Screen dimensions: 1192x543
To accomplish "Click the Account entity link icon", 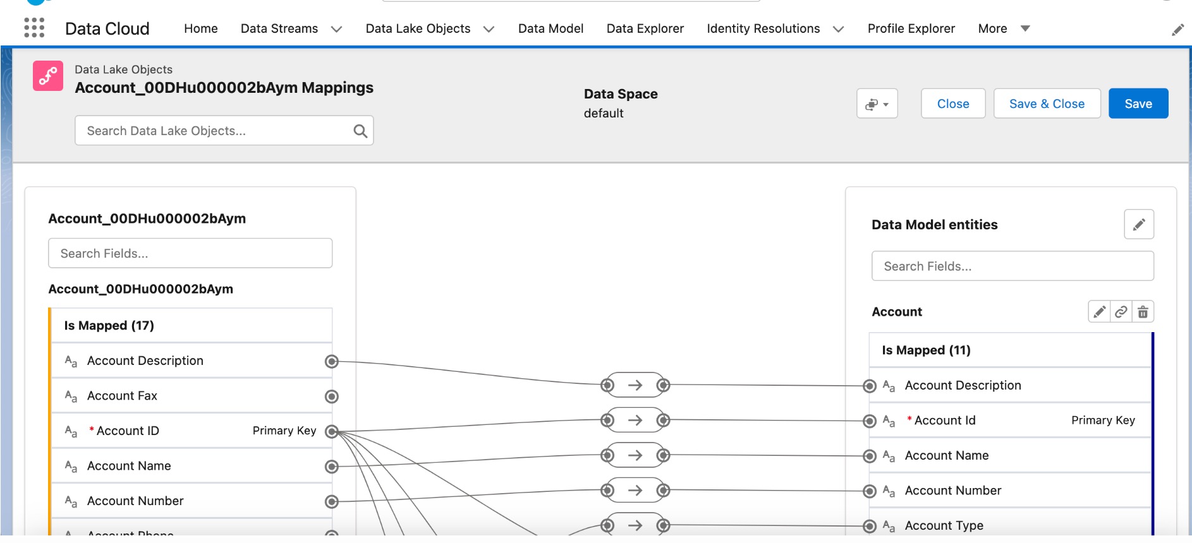I will tap(1121, 312).
